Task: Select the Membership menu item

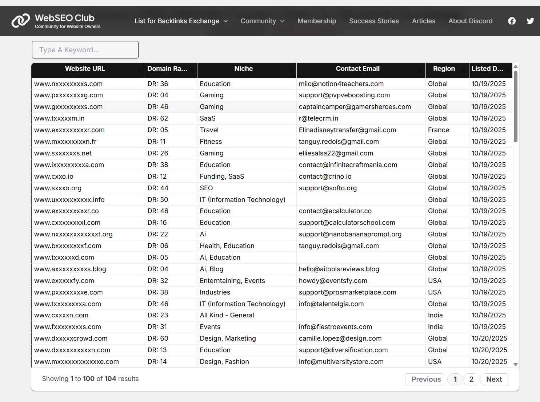Action: tap(316, 21)
